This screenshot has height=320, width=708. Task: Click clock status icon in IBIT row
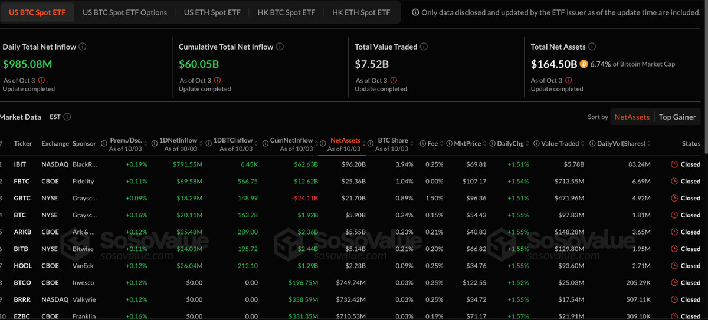point(674,164)
